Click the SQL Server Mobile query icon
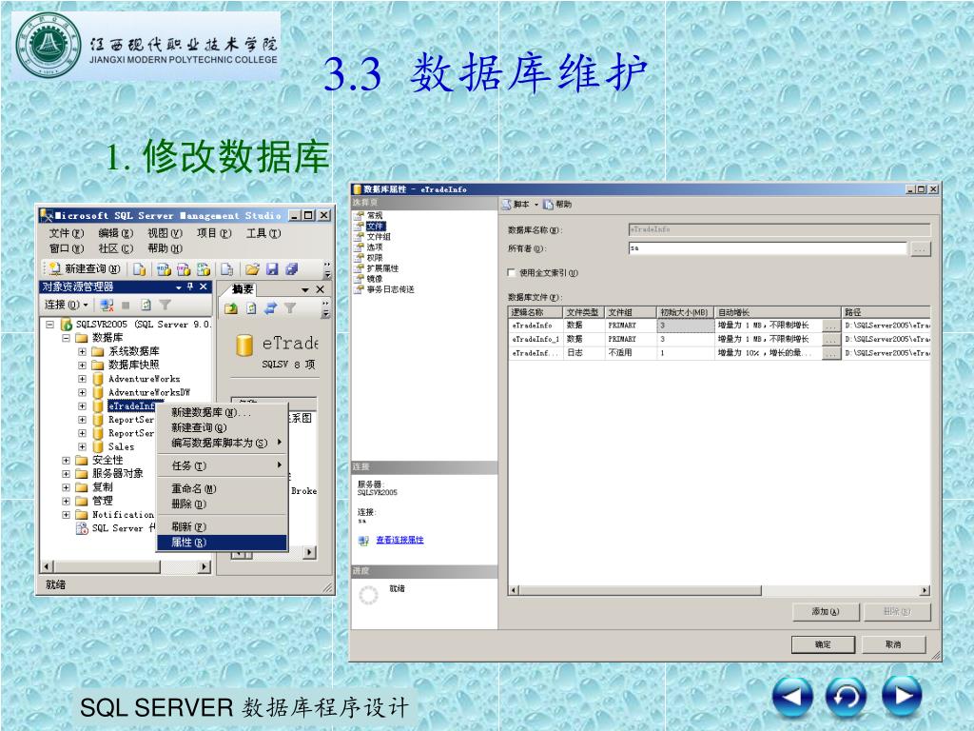Image resolution: width=974 pixels, height=731 pixels. point(226,269)
